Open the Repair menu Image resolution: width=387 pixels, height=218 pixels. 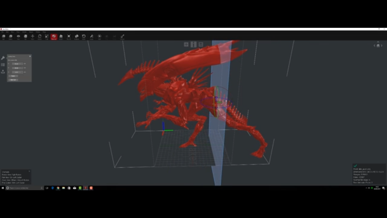click(x=31, y=32)
